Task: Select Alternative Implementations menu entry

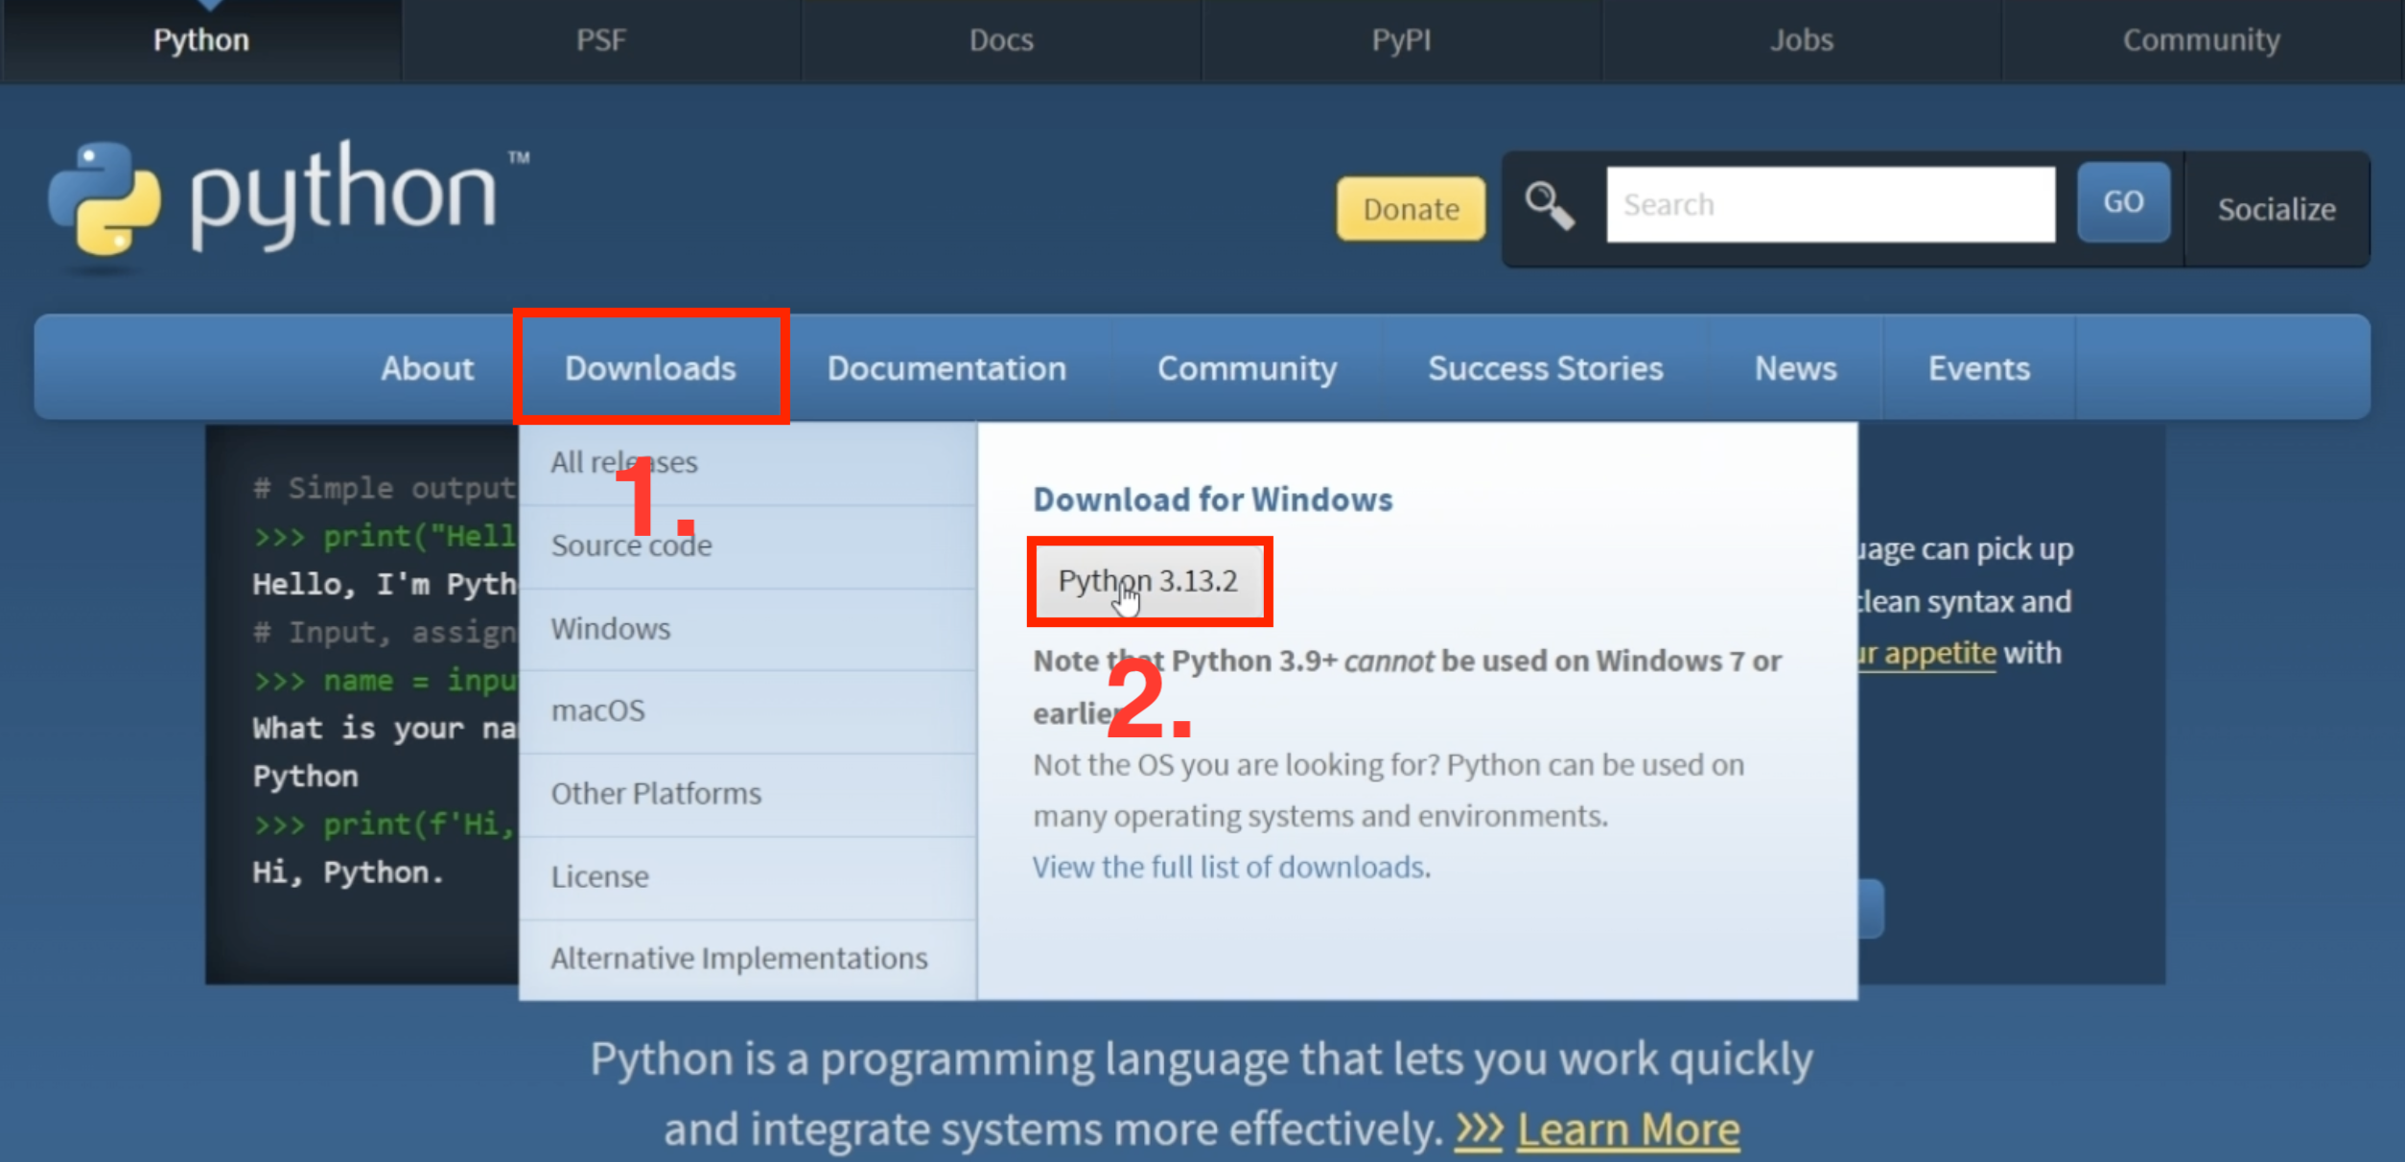Action: [738, 956]
